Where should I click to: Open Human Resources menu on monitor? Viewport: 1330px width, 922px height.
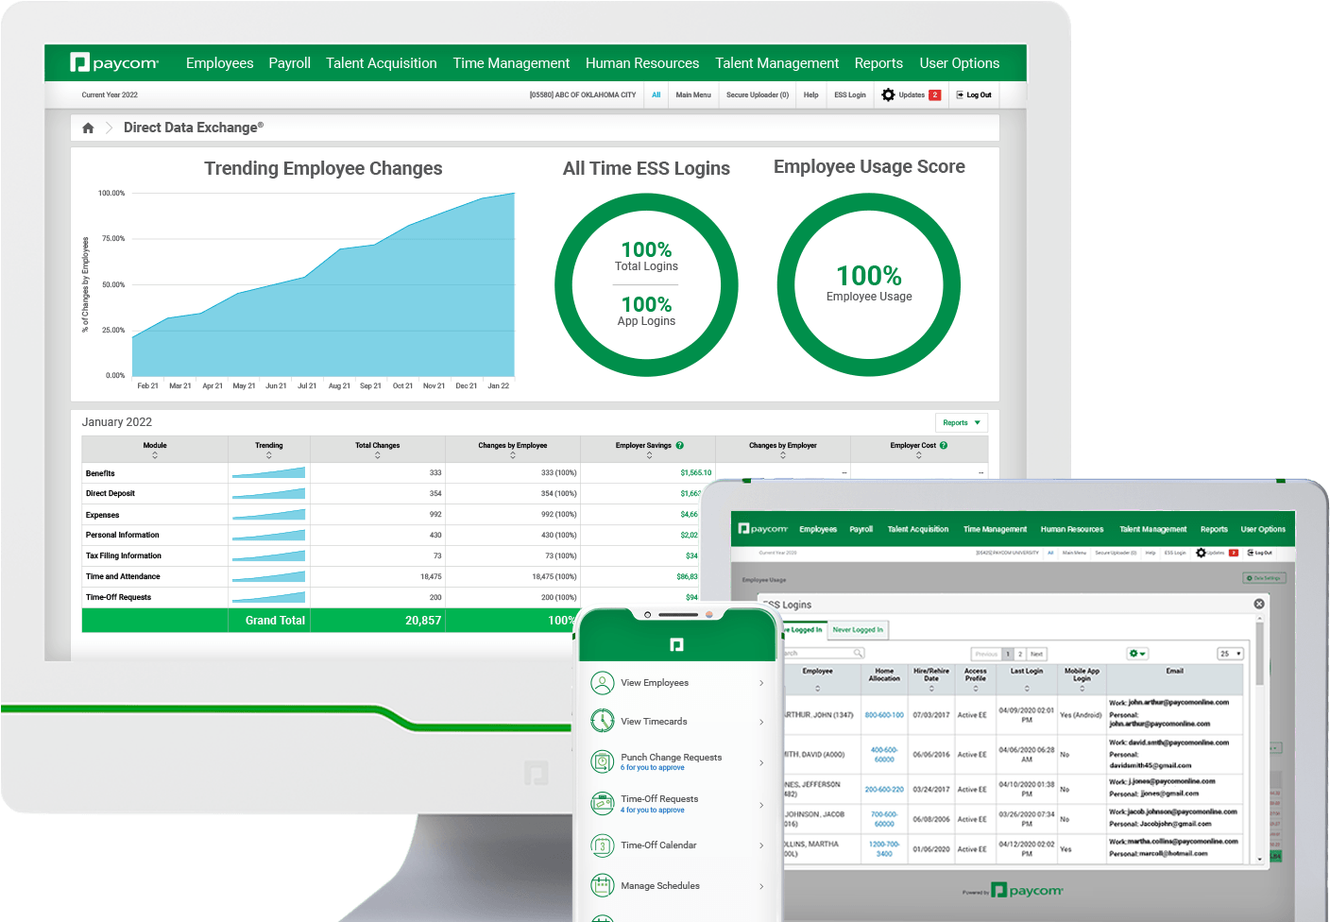[x=642, y=63]
